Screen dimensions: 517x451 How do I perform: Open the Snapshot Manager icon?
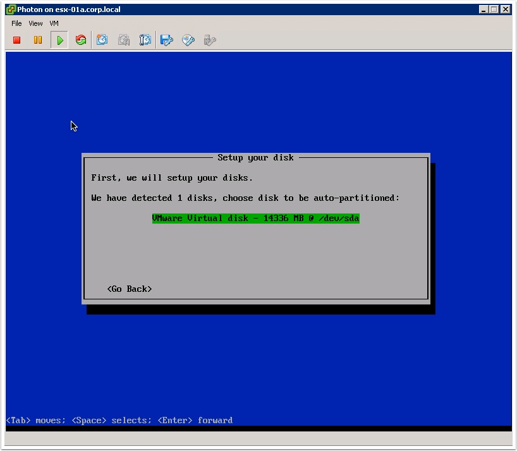click(x=145, y=40)
